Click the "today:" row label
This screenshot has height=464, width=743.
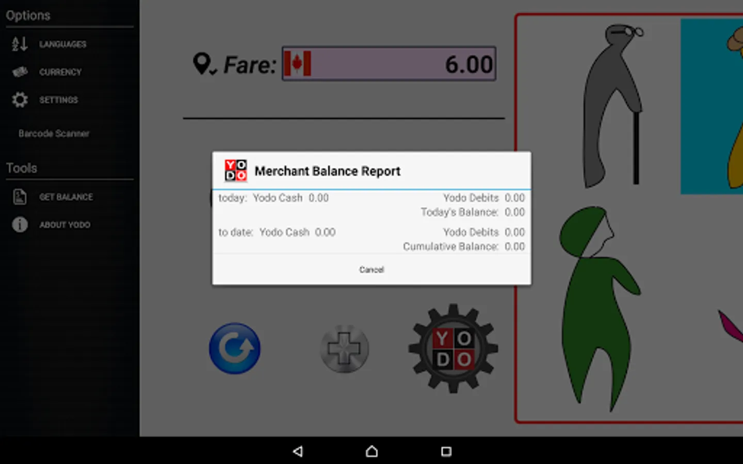[233, 198]
